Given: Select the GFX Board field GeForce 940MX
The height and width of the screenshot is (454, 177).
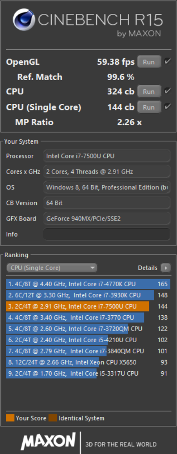Looking at the screenshot, I should [107, 219].
